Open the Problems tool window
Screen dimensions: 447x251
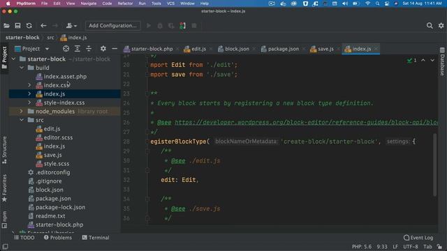(58, 238)
